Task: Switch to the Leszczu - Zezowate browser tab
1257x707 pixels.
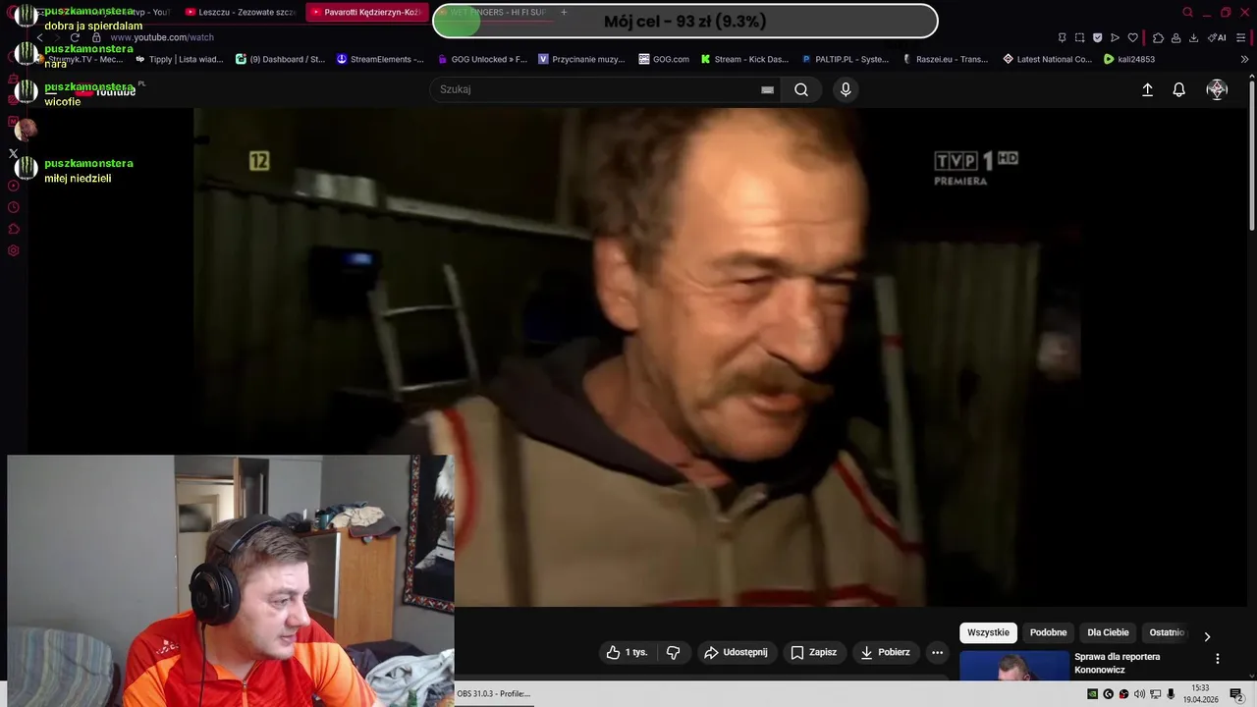Action: point(241,12)
